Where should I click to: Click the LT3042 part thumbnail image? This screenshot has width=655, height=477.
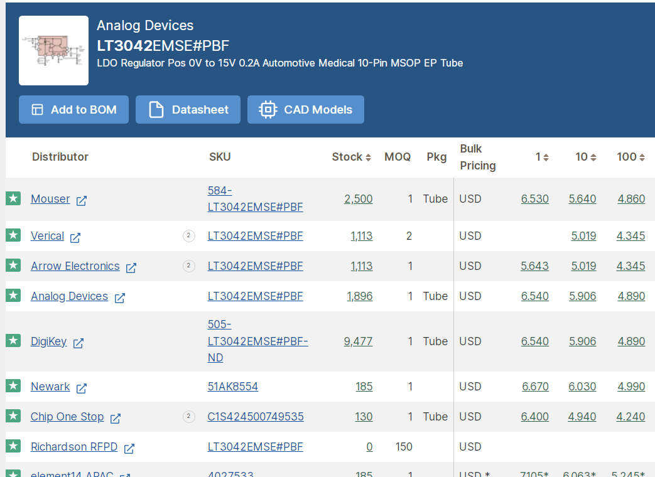click(53, 50)
